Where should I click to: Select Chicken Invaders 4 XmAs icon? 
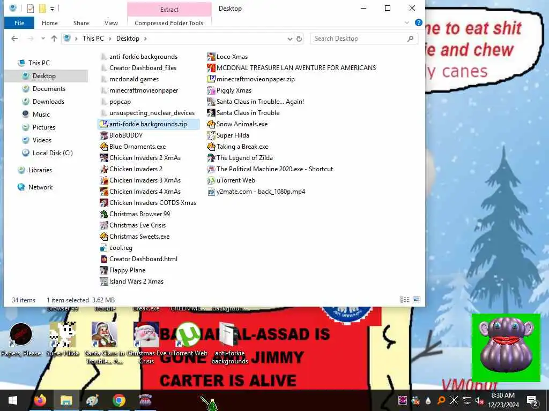[103, 192]
